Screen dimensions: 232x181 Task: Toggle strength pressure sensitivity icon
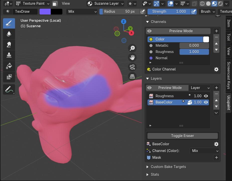193,11
